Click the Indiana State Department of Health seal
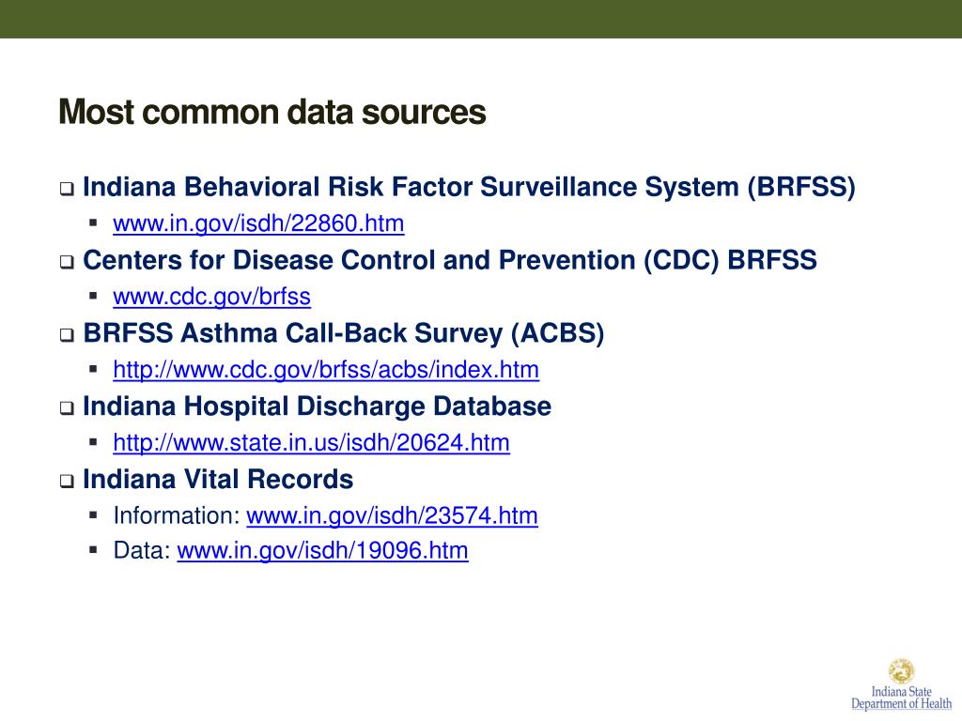The width and height of the screenshot is (962, 721). point(901,671)
